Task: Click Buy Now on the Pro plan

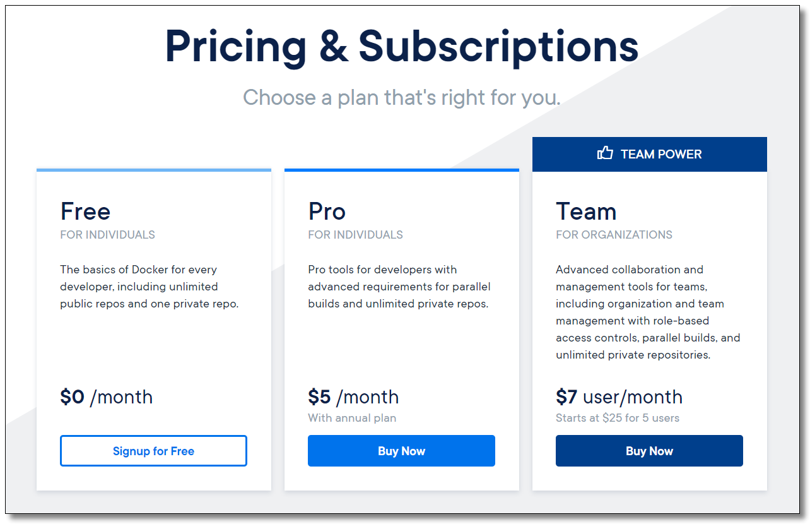Action: [401, 451]
